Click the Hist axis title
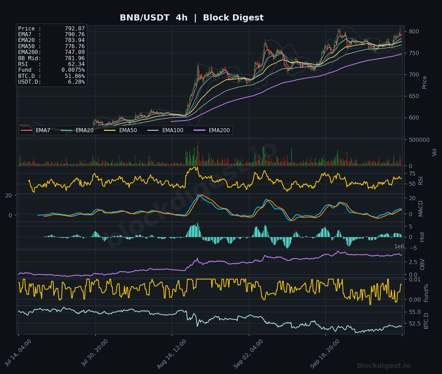The image size is (442, 374). click(x=422, y=237)
